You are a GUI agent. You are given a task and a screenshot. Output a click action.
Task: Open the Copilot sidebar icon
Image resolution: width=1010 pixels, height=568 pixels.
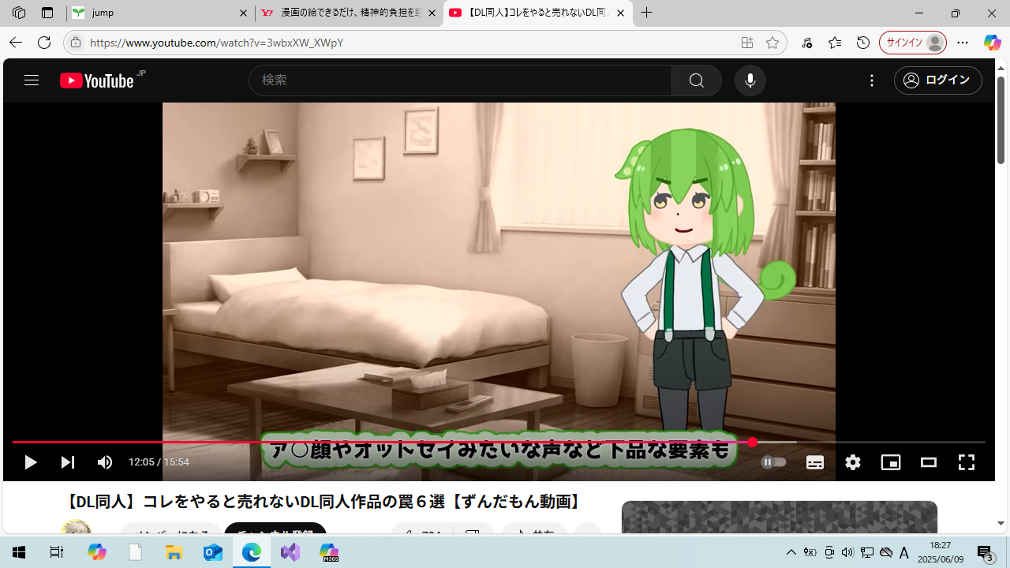(x=992, y=43)
